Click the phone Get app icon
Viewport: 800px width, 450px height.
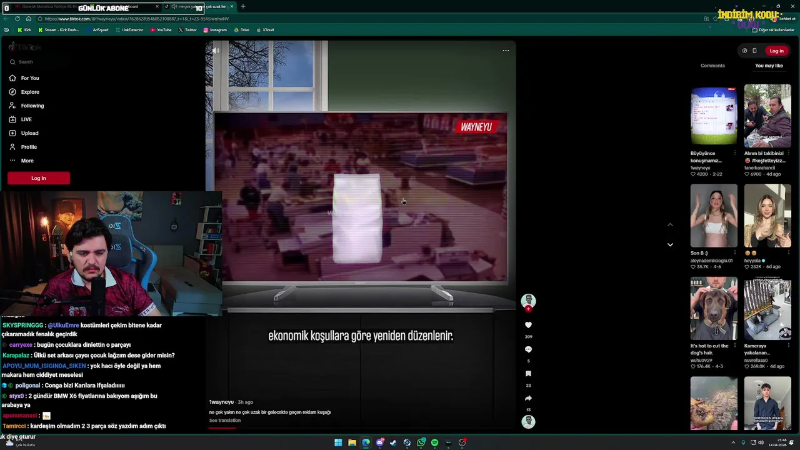pos(754,51)
